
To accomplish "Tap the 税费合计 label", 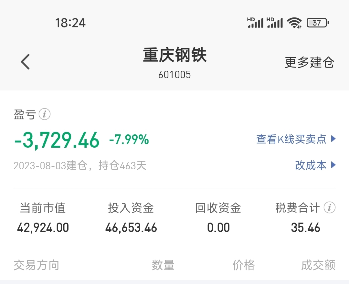I will (297, 208).
